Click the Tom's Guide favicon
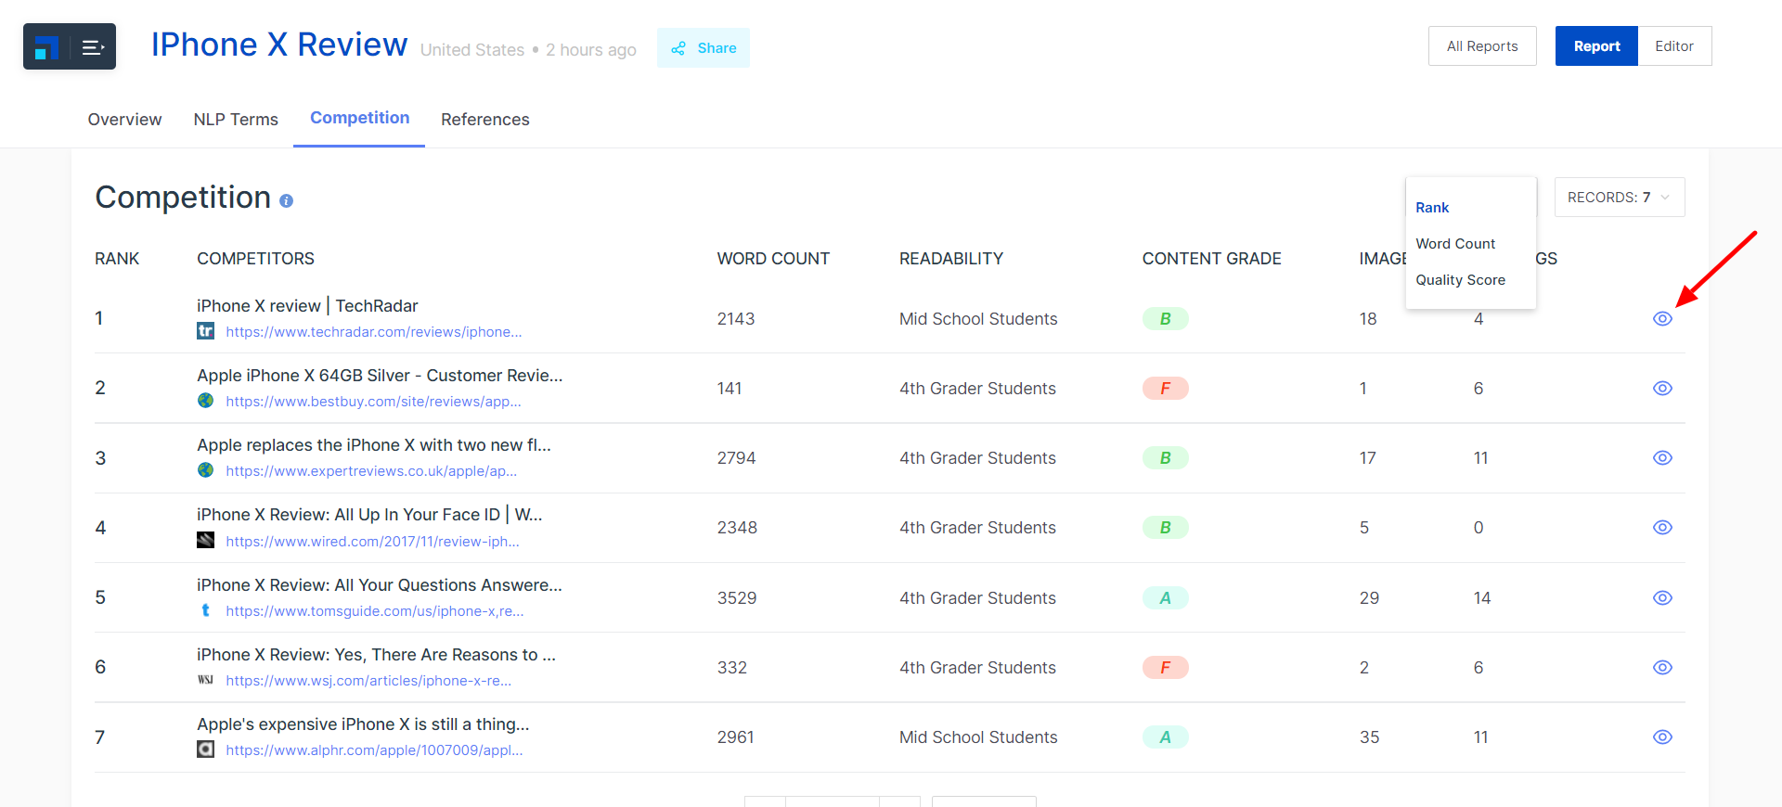This screenshot has width=1782, height=807. tap(205, 610)
